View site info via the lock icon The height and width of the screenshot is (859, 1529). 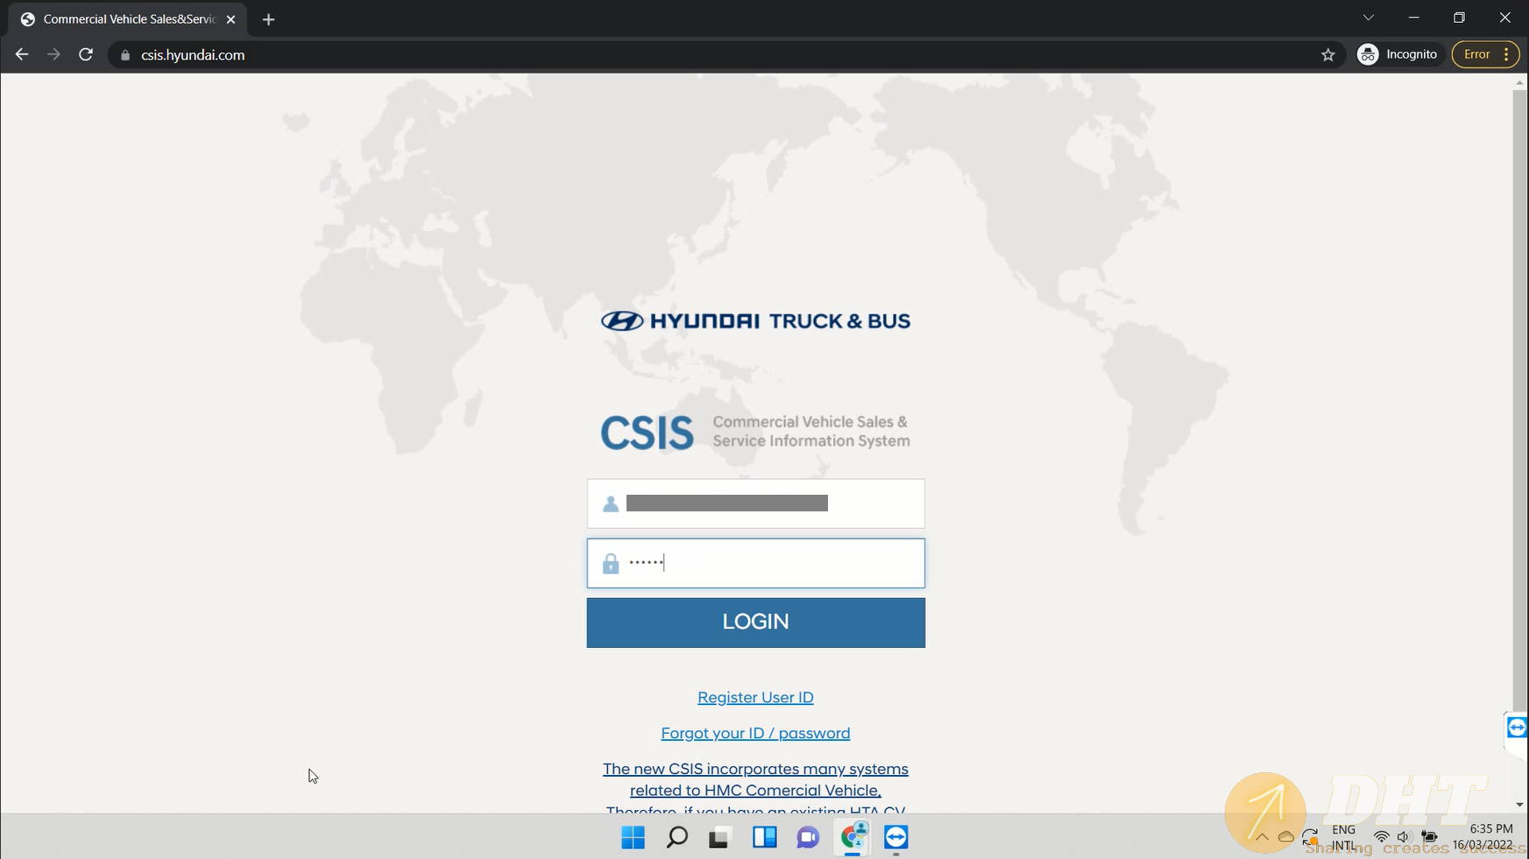125,55
